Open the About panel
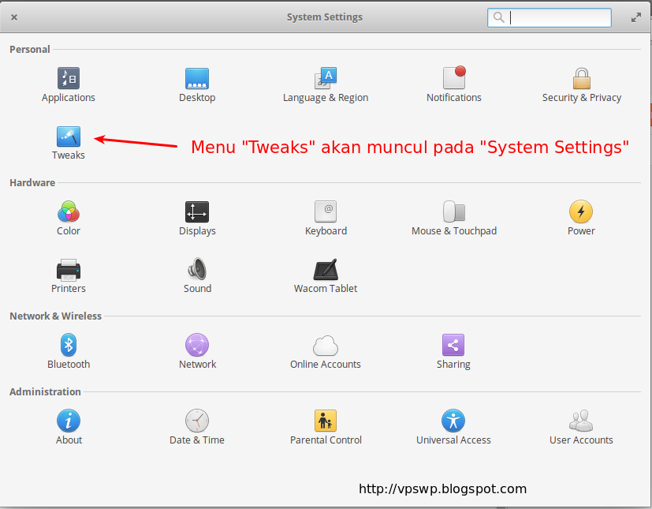Screen dimensions: 652x509 69,428
